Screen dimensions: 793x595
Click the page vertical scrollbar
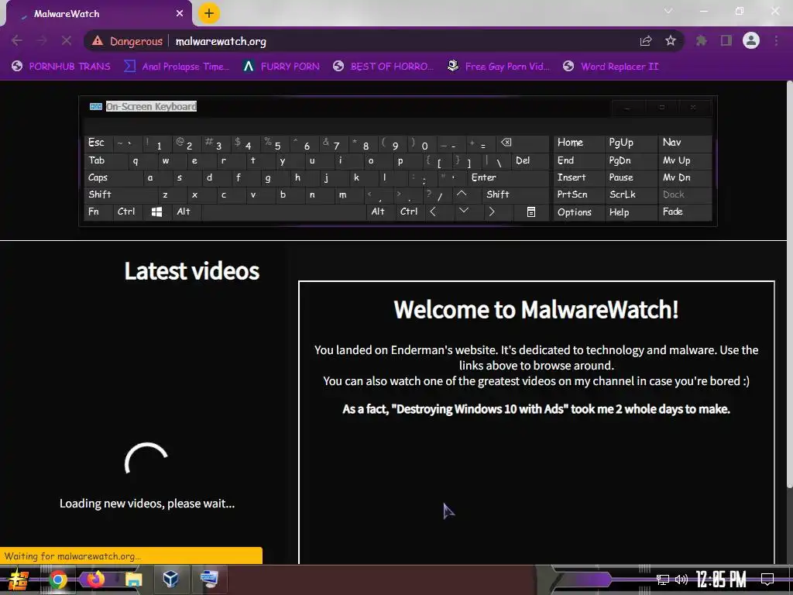pos(790,284)
